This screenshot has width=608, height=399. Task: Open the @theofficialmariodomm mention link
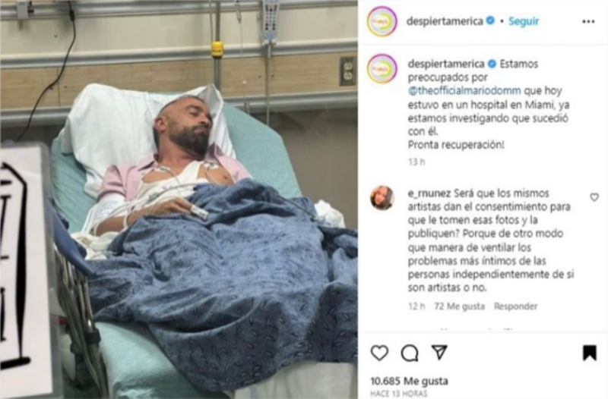[x=464, y=91]
